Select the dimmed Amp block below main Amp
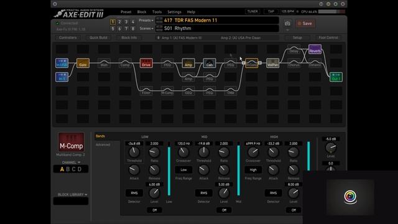The image size is (398, 224). 188,77
